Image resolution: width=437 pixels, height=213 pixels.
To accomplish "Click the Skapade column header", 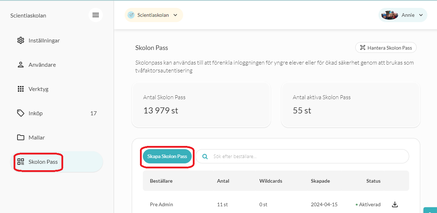I will (x=320, y=181).
